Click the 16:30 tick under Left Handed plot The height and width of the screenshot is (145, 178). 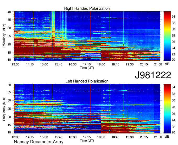click(73, 137)
